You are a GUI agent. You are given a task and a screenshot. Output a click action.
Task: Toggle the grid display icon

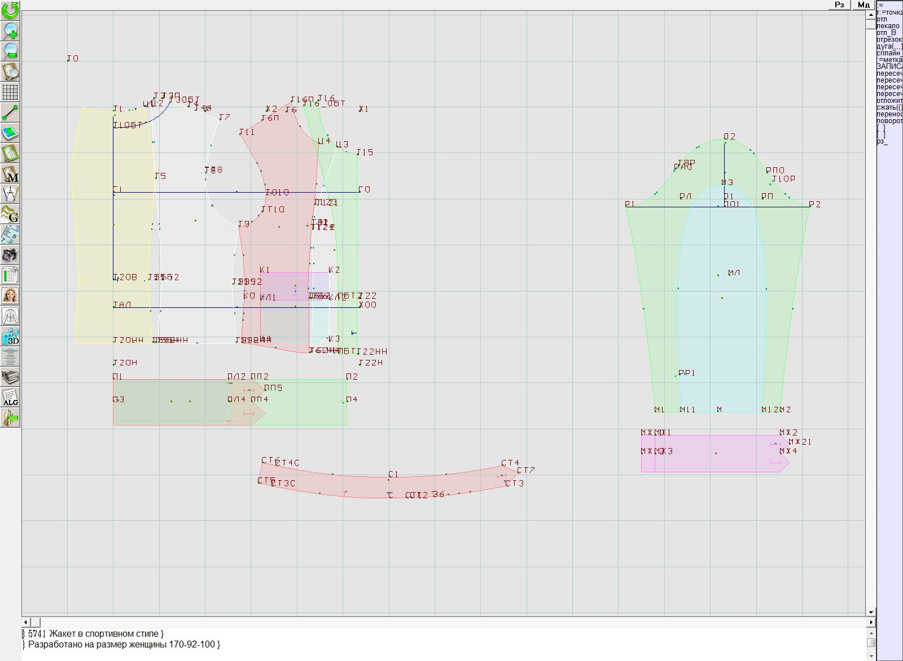[10, 92]
